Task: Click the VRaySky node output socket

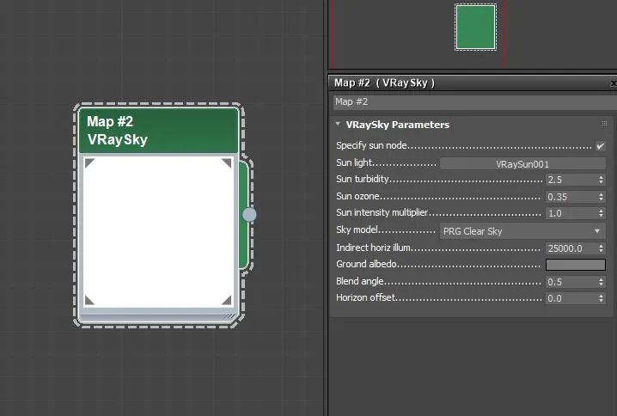Action: [x=249, y=215]
